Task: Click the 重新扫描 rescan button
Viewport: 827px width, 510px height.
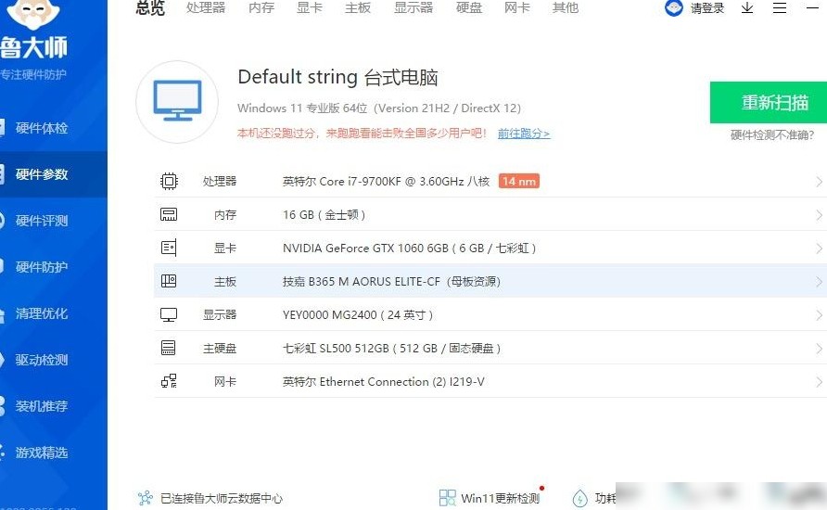Action: click(769, 102)
